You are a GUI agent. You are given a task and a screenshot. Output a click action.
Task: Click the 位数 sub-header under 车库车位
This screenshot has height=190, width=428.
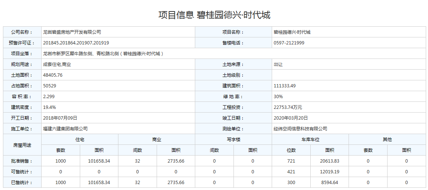click(x=291, y=150)
